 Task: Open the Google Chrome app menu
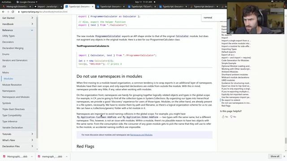[27, 2]
